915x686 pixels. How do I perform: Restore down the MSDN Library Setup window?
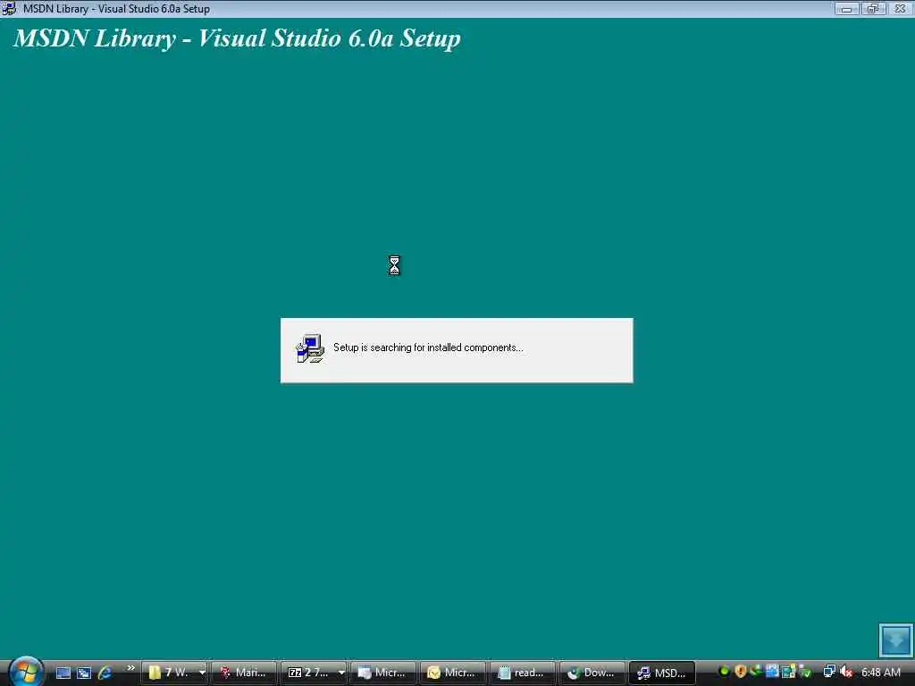(x=873, y=9)
